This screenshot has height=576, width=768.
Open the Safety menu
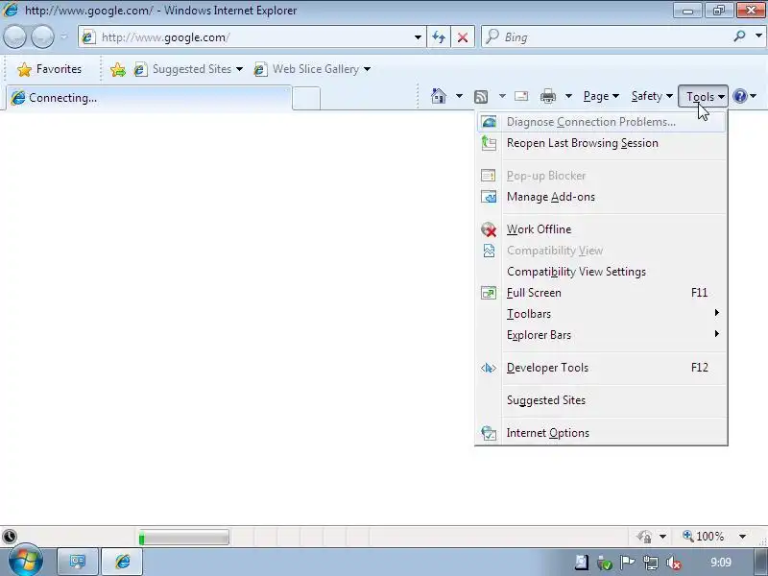click(x=652, y=96)
